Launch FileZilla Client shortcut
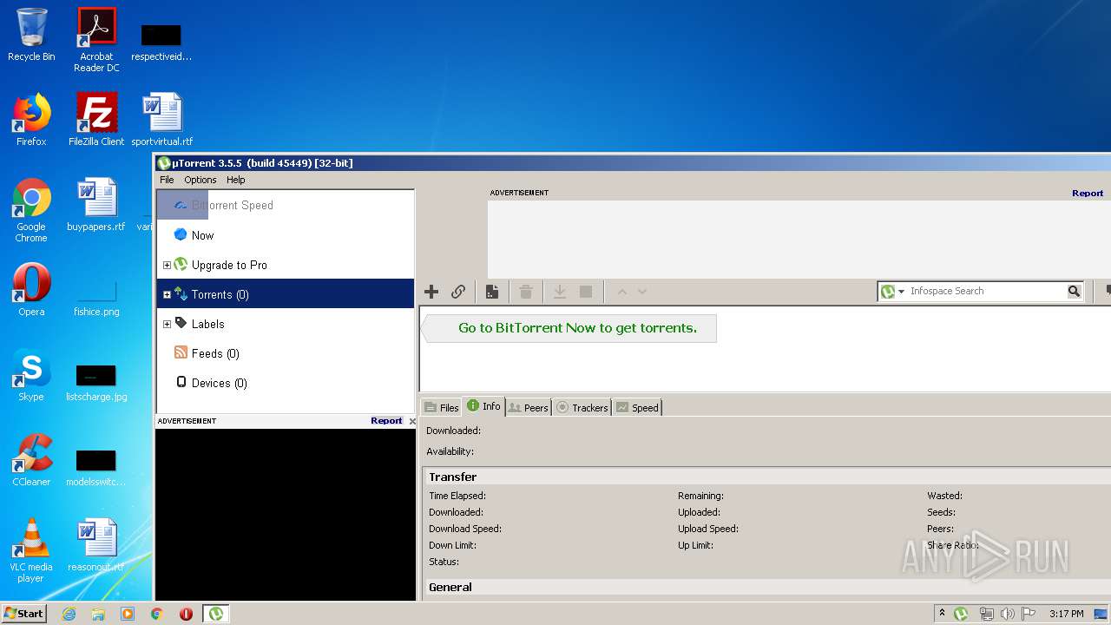Image resolution: width=1111 pixels, height=625 pixels. click(96, 120)
